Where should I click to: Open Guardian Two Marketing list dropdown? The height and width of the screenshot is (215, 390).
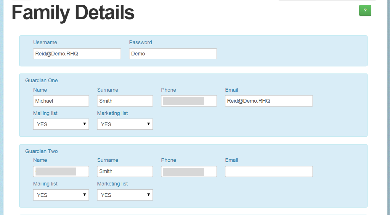125,195
